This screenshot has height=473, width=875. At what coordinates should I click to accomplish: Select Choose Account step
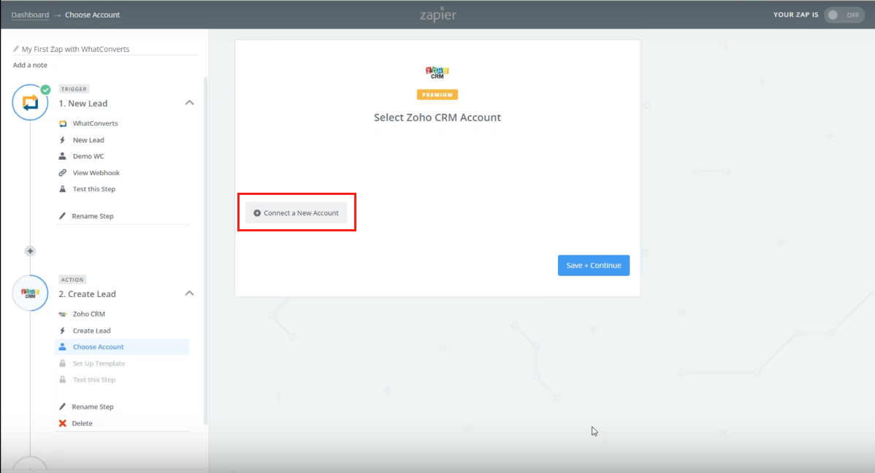coord(122,347)
